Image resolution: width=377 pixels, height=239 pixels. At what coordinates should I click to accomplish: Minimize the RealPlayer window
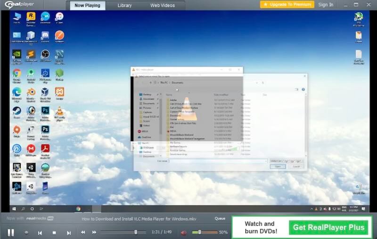pos(345,5)
